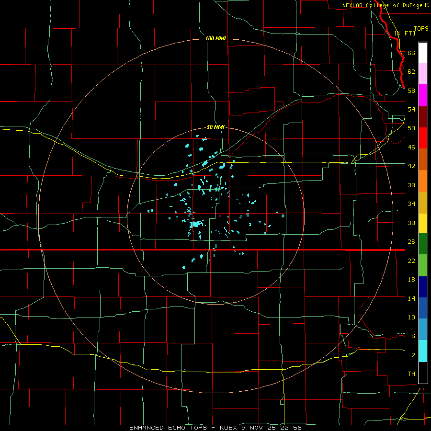Click the '10' legend value
The image size is (431, 431).
pyautogui.click(x=411, y=318)
